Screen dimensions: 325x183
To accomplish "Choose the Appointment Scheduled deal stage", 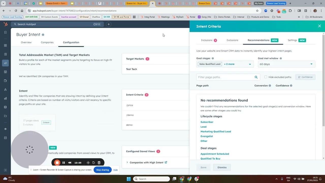I will point(215,154).
